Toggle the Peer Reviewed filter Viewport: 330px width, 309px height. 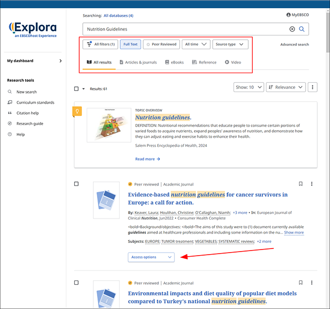pos(161,44)
